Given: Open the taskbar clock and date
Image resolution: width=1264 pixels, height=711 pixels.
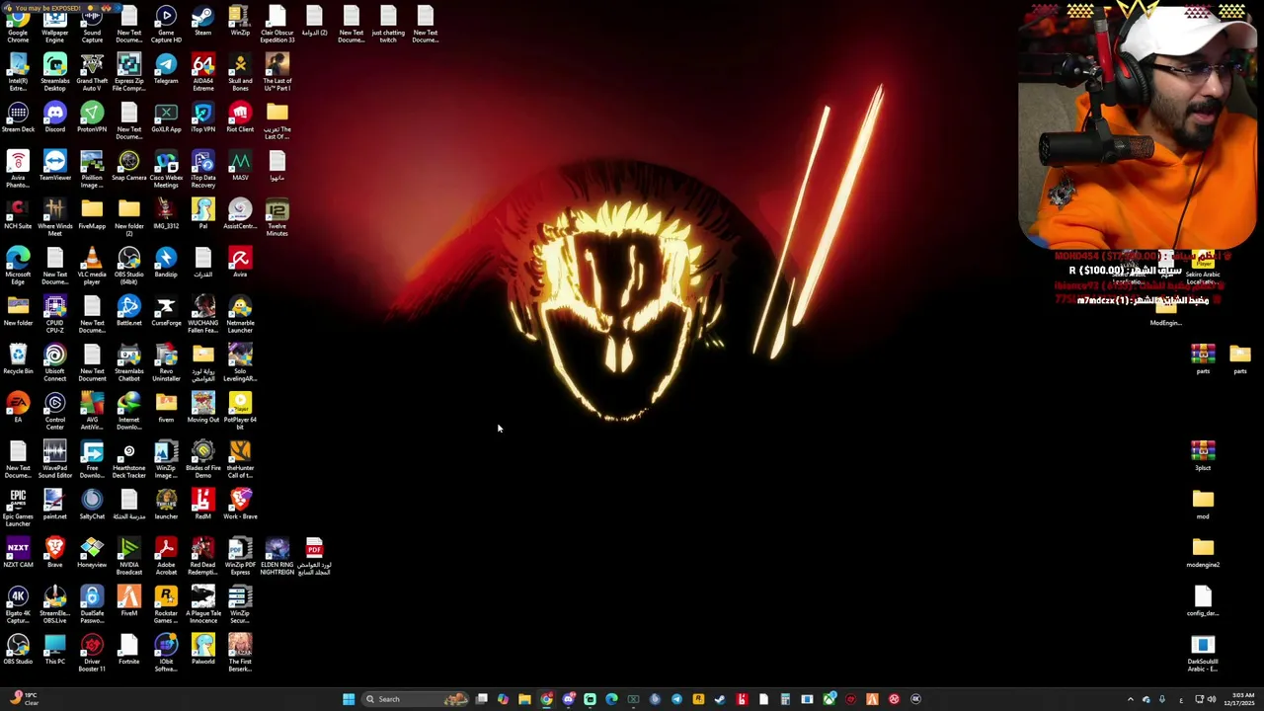Looking at the screenshot, I should click(x=1239, y=699).
